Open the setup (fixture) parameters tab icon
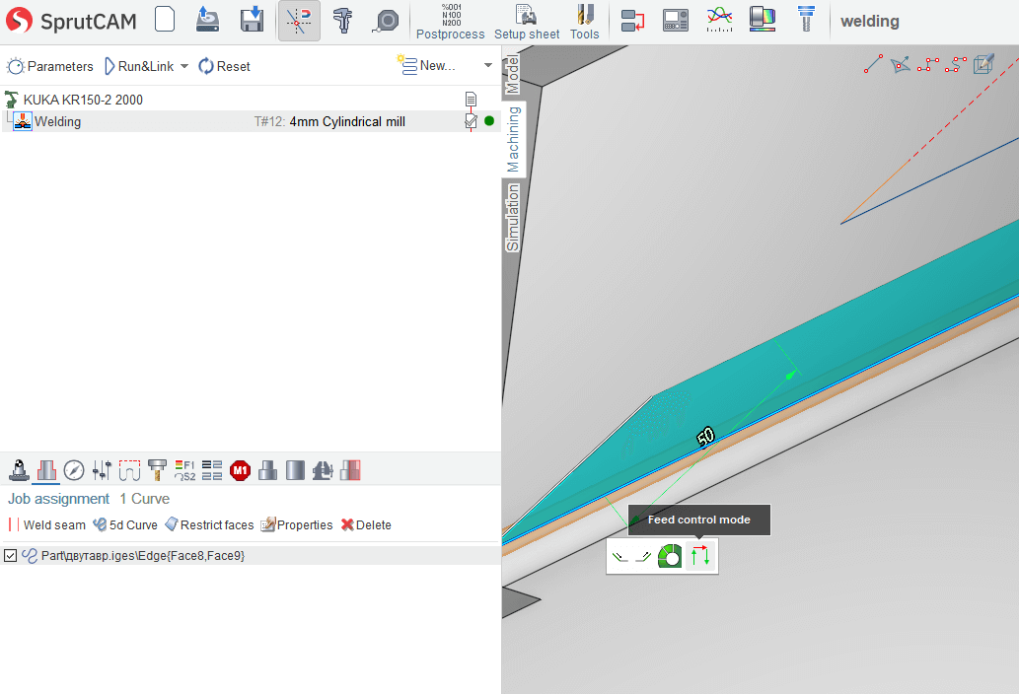1019x694 pixels. 19,470
